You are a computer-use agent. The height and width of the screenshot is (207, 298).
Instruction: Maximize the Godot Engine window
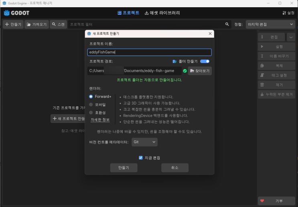tap(280, 3)
